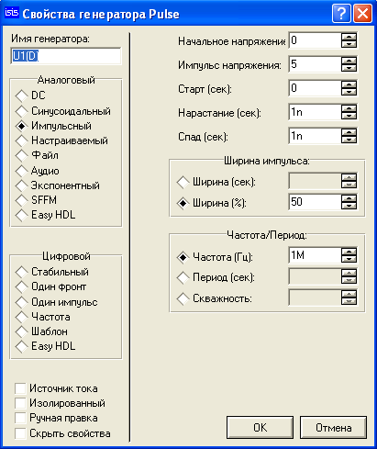Viewport: 377px width, 449px height.
Task: Increase Импульс напряжения with up arrow
Action: point(349,61)
